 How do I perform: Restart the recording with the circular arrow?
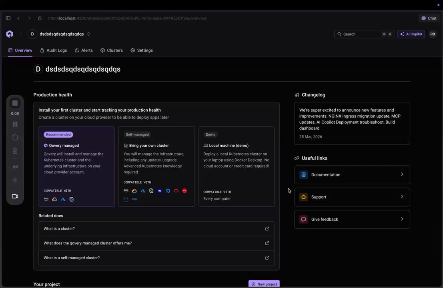tap(15, 138)
